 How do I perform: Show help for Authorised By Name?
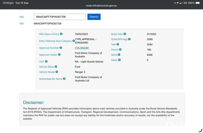[64, 79]
